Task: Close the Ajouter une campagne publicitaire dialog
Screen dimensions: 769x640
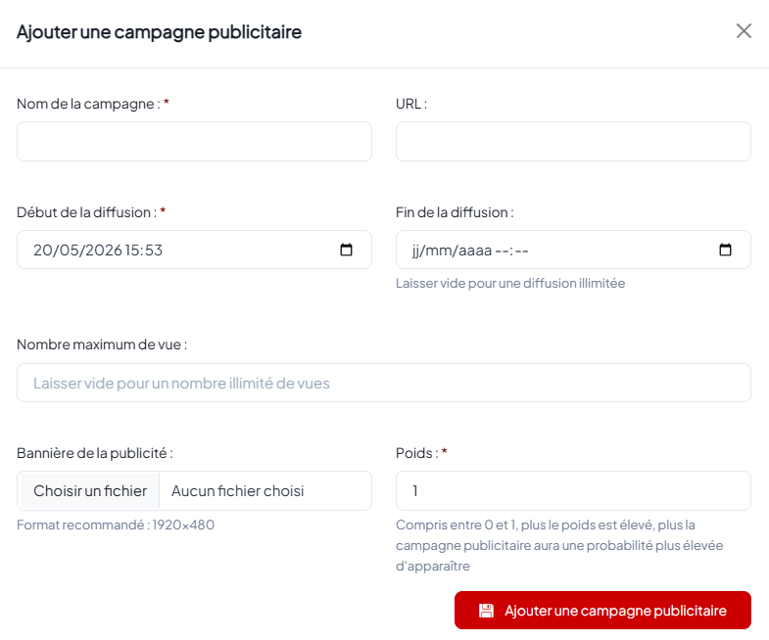Action: click(x=744, y=31)
